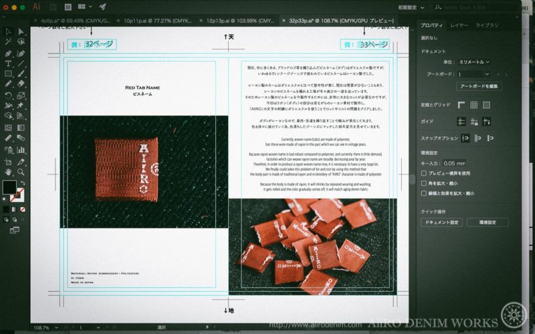Select the Artboard tool
The width and height of the screenshot is (535, 334).
(8, 162)
